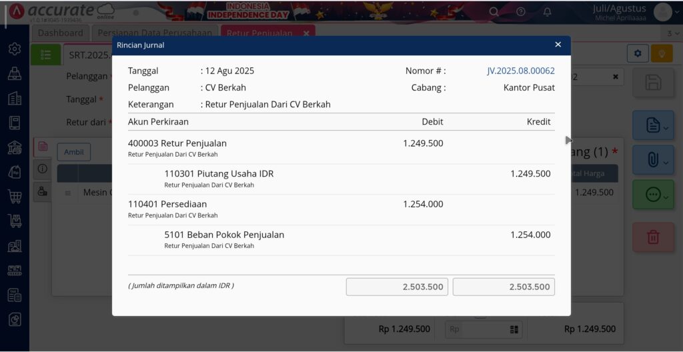The width and height of the screenshot is (683, 352).
Task: Open the notifications bell
Action: pyautogui.click(x=547, y=12)
